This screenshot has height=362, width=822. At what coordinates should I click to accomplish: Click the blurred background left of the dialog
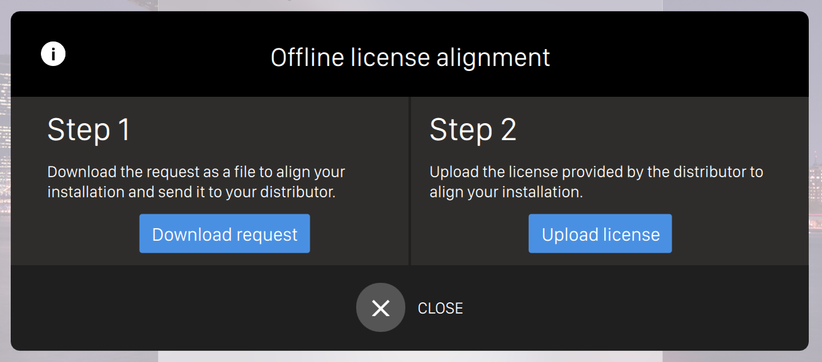[4, 189]
